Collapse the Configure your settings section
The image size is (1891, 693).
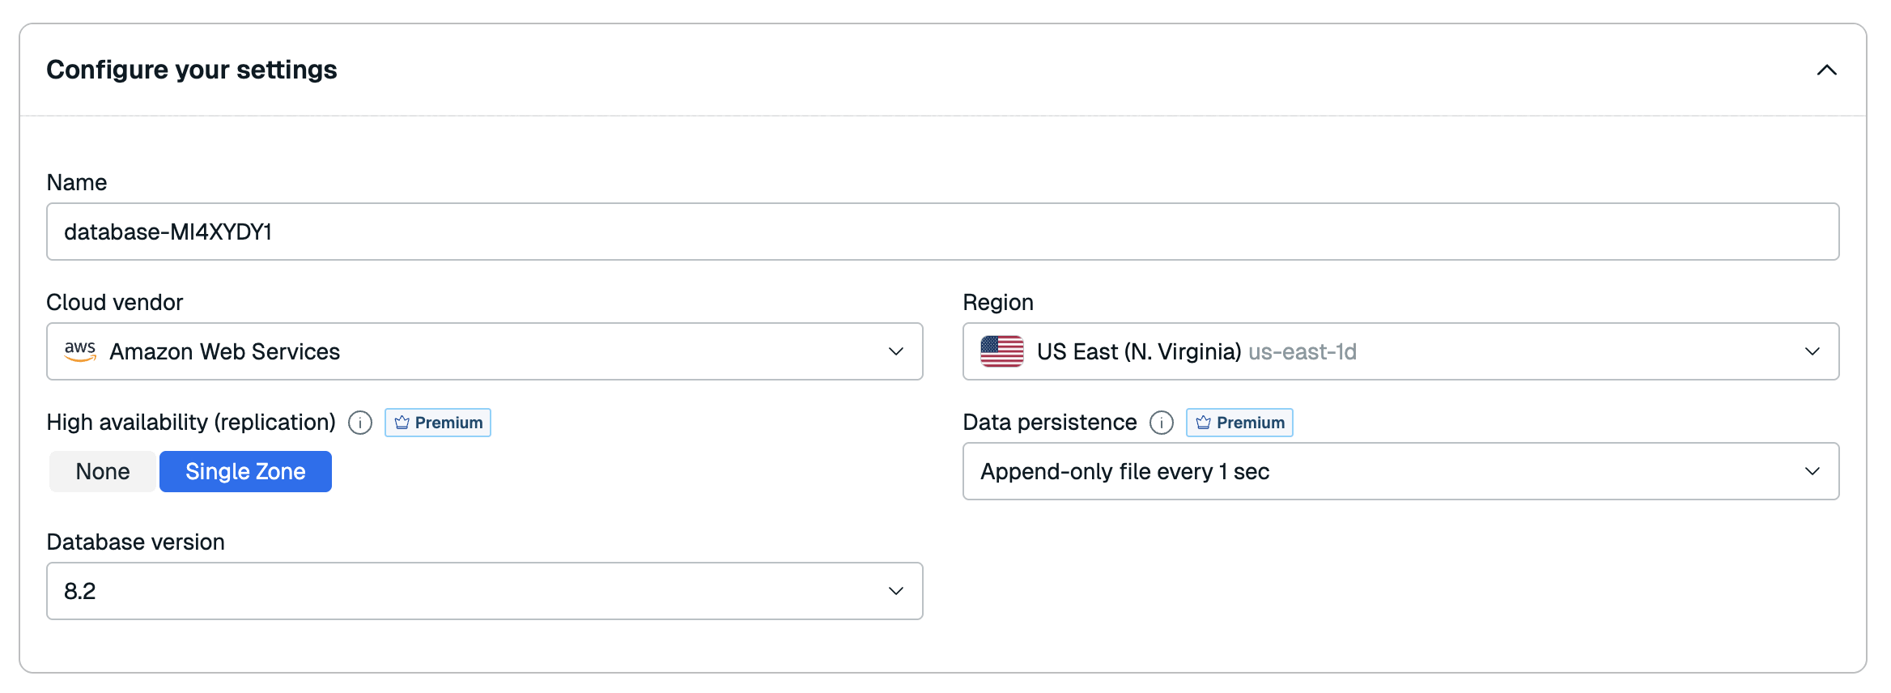[x=1826, y=70]
